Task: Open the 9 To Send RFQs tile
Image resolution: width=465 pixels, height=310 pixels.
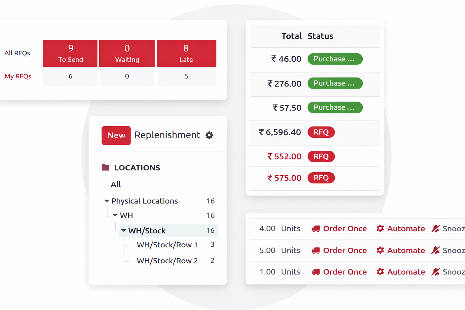Action: point(70,53)
